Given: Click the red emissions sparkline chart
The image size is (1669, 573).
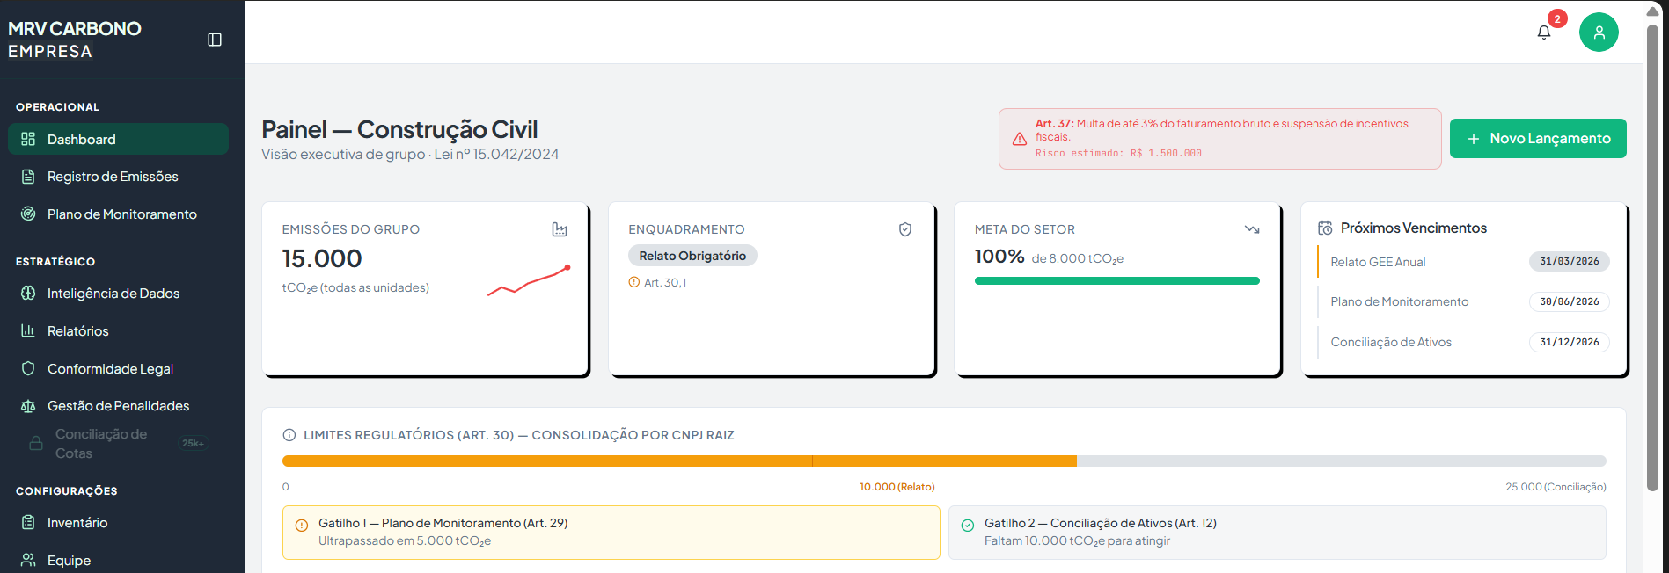Looking at the screenshot, I should tap(530, 280).
